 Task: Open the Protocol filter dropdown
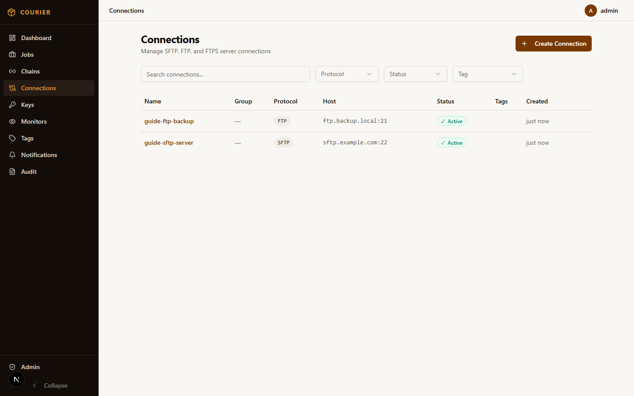346,74
